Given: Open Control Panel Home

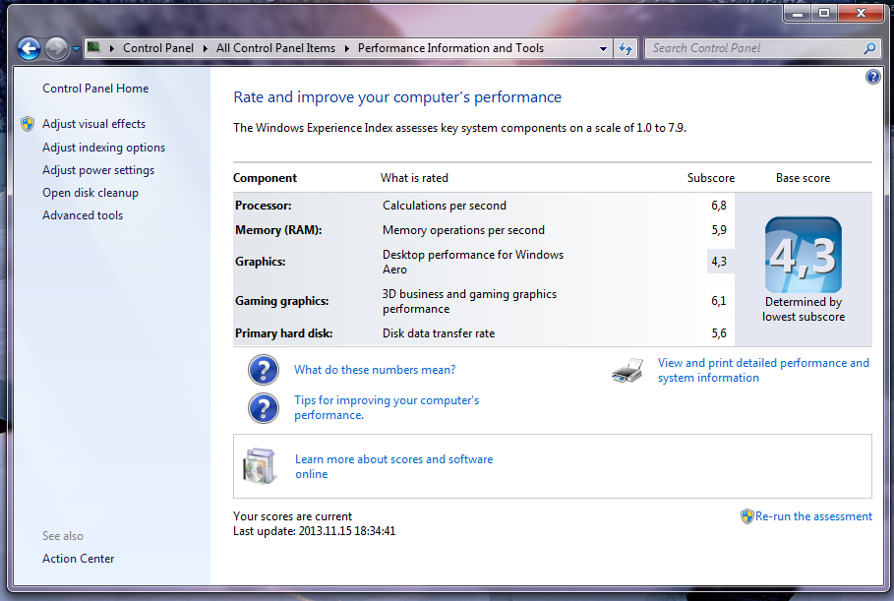Looking at the screenshot, I should pos(95,89).
